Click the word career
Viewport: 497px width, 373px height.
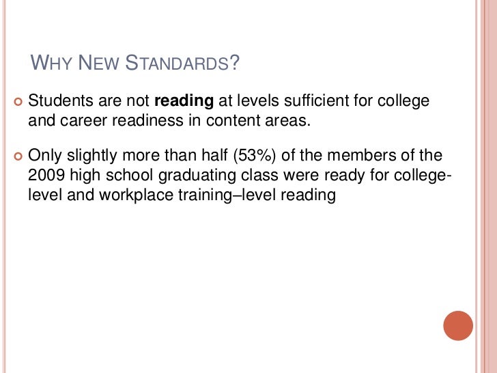coord(83,121)
